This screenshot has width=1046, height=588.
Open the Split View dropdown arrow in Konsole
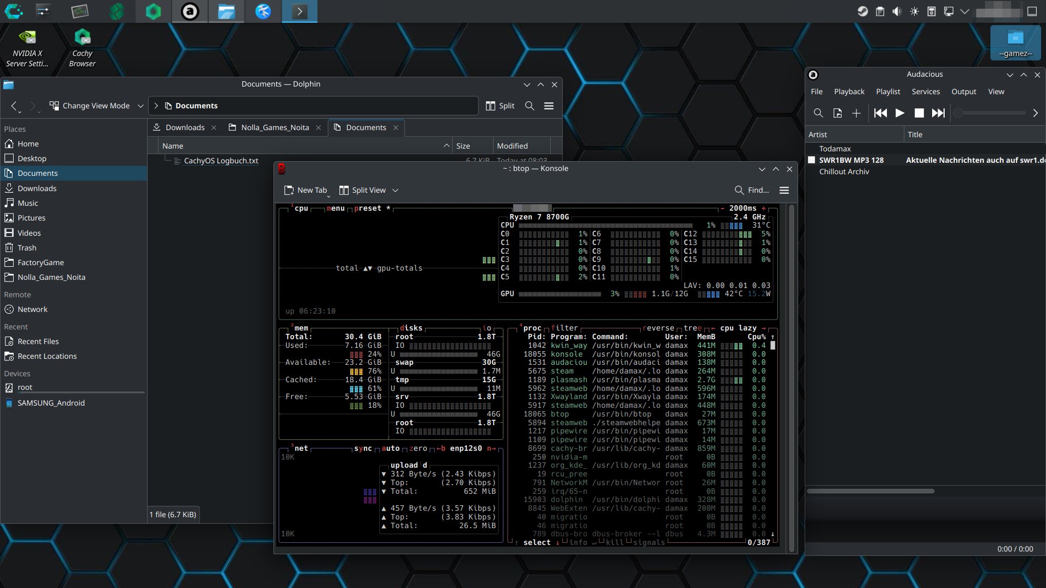coord(396,190)
